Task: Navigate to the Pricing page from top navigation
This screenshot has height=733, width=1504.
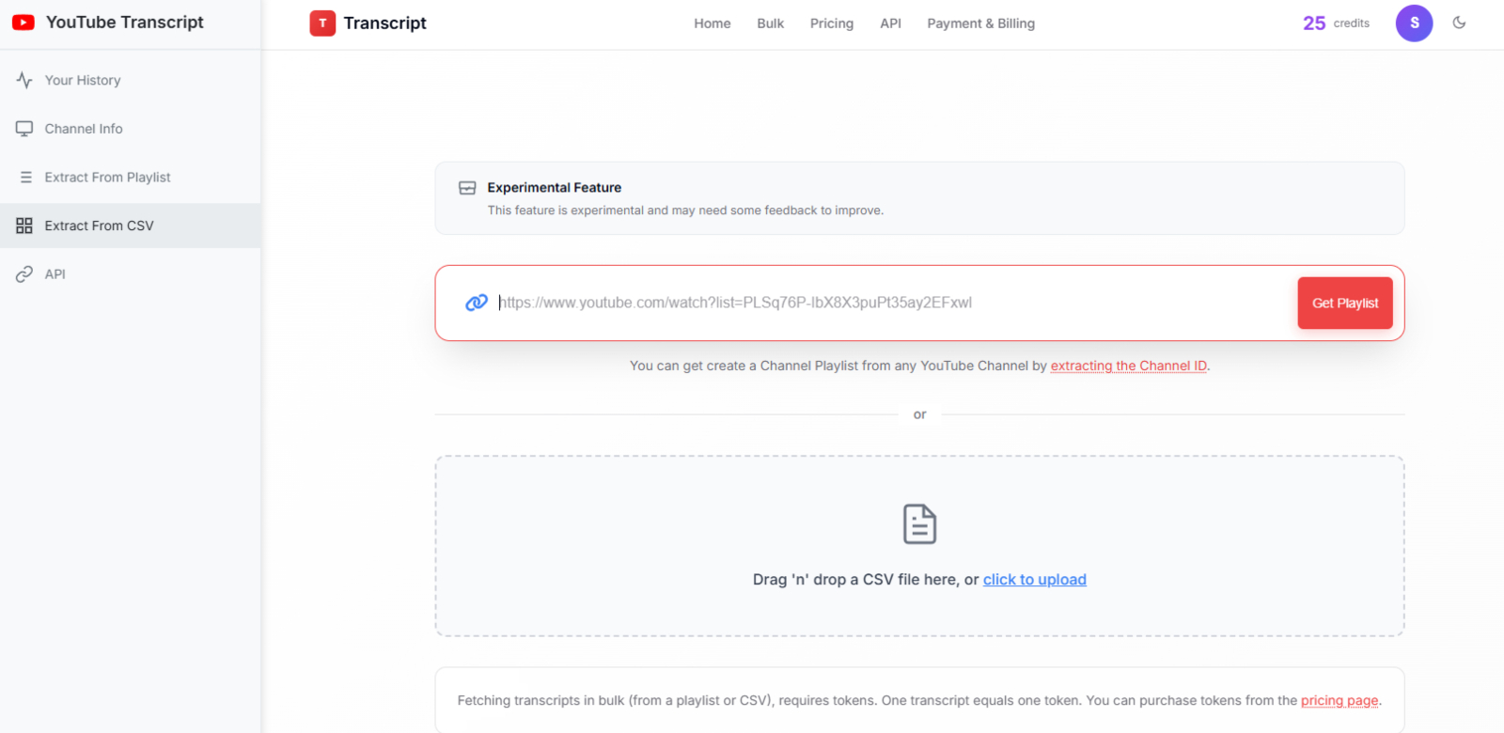Action: 831,23
